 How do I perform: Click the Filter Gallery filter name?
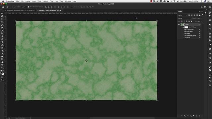coord(190,31)
